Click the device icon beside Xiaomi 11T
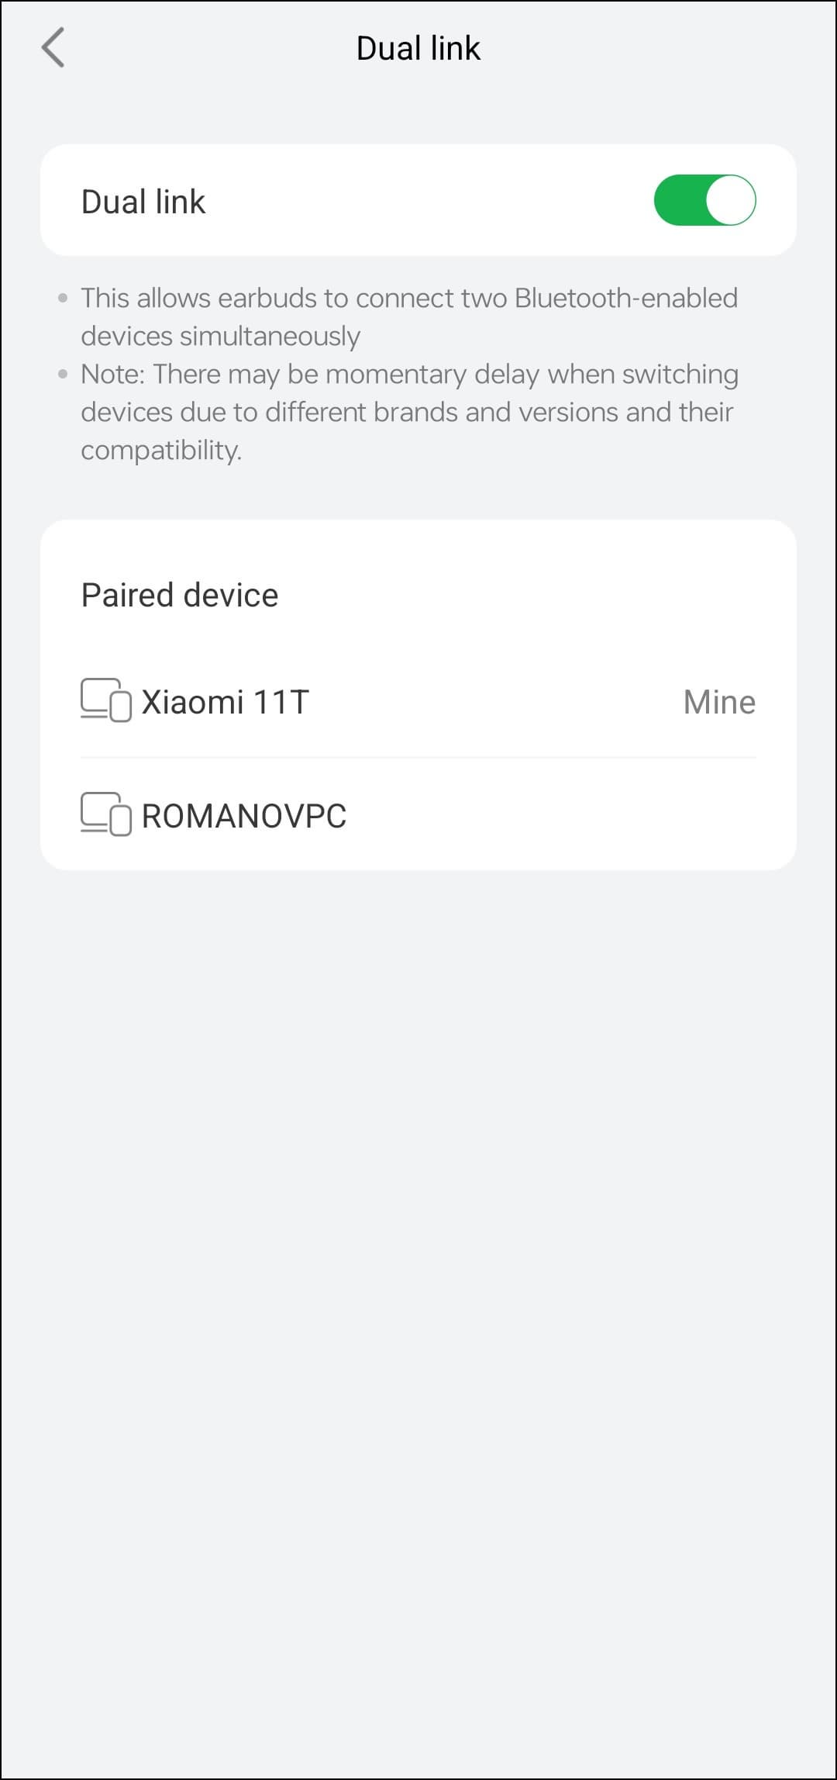The width and height of the screenshot is (837, 1780). 106,700
